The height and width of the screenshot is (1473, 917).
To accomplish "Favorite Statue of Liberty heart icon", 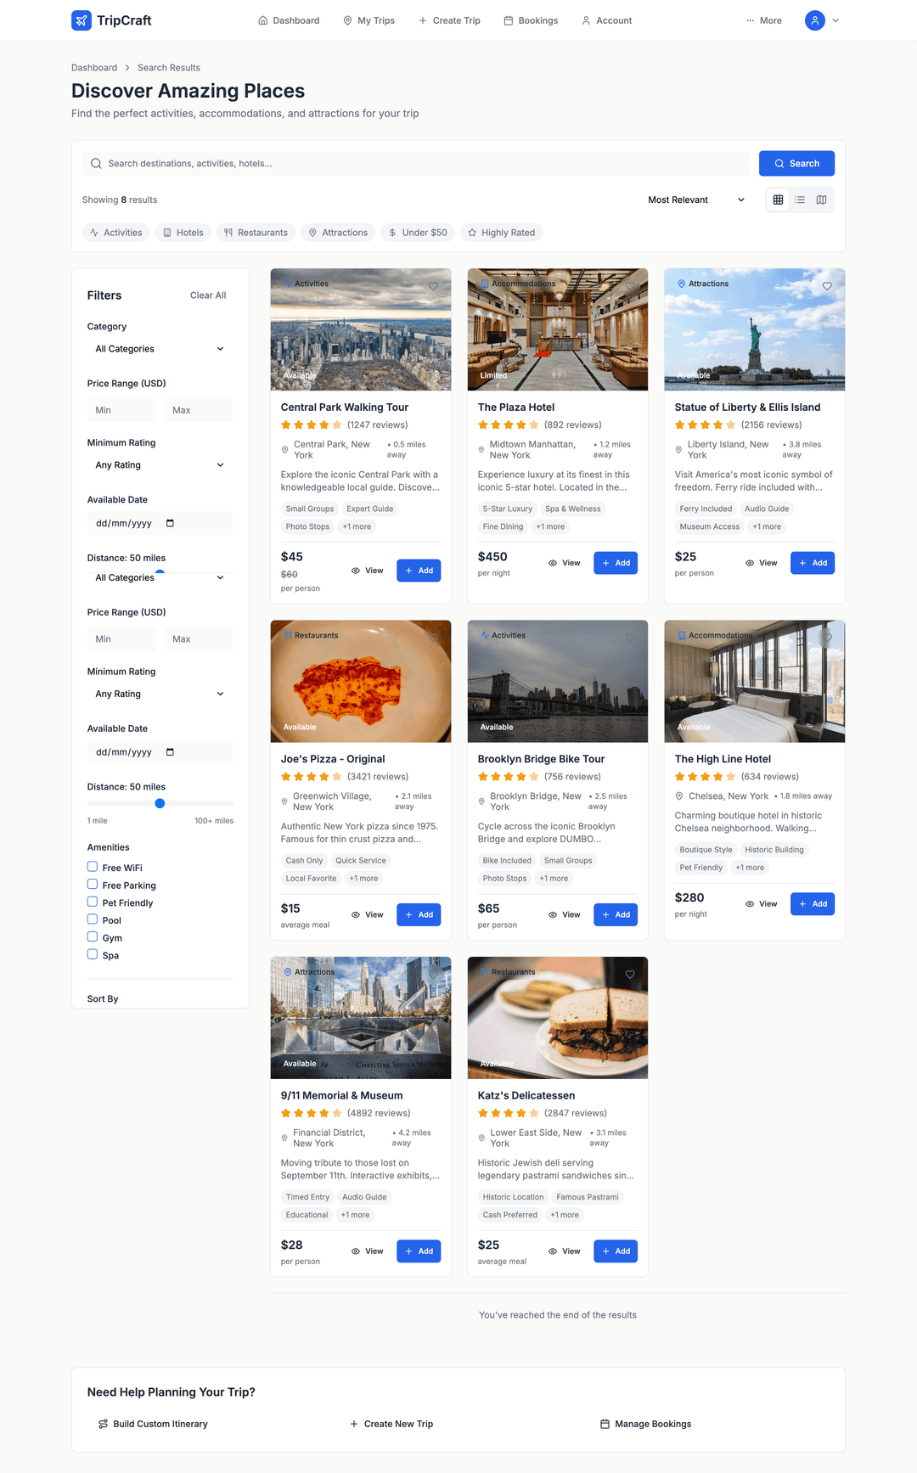I will pyautogui.click(x=827, y=286).
